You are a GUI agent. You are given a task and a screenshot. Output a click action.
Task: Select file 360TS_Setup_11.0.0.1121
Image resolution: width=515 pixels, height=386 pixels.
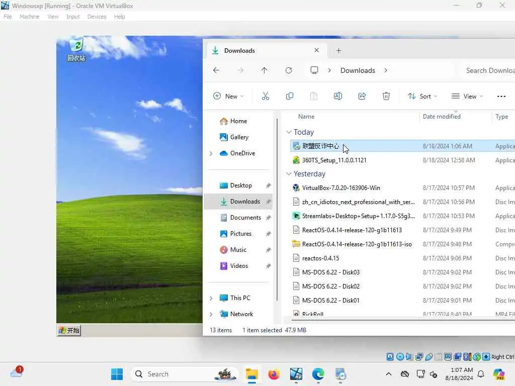tap(334, 160)
